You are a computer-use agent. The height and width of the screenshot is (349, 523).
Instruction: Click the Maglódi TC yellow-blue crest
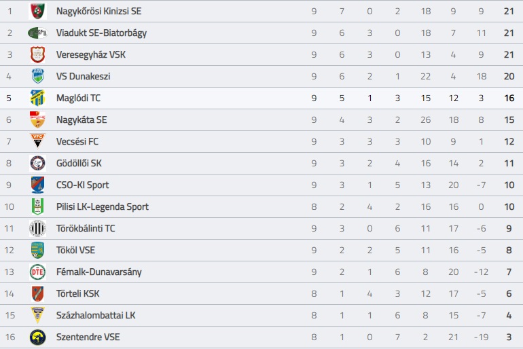coord(37,98)
